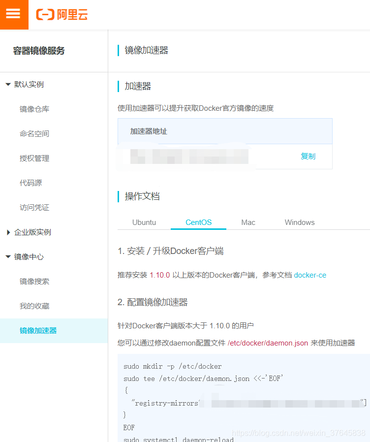Click the 1.10.0 red version text
Screen dimensions: 370x442
[160, 275]
